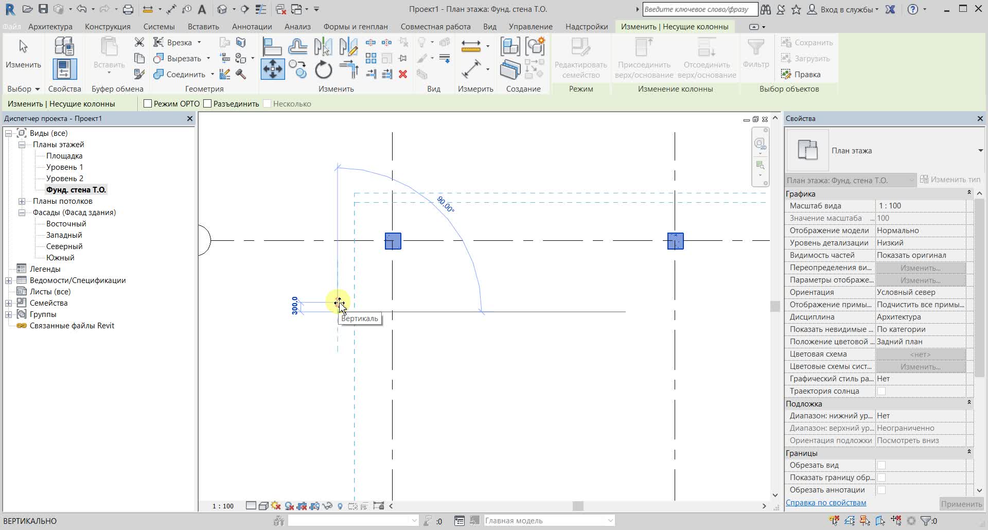Toggle the Properties palette button

tap(64, 69)
